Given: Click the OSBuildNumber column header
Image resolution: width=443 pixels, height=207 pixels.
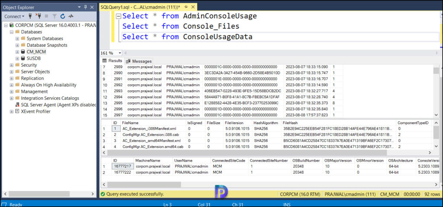Looking at the screenshot, I should tap(307, 160).
